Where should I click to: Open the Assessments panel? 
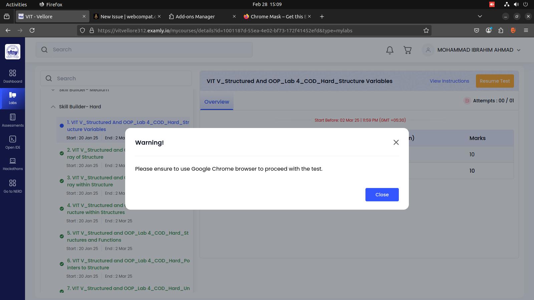13,120
